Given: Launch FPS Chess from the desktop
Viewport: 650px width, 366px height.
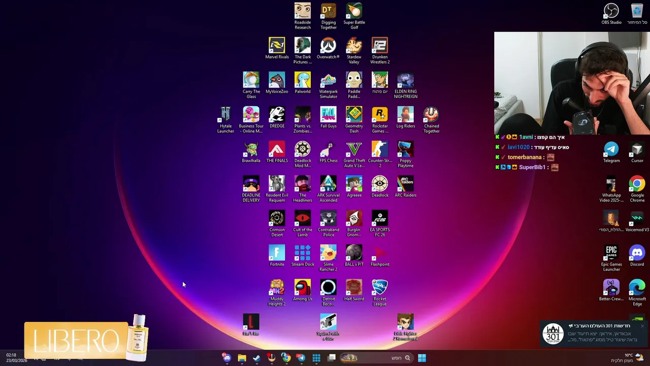Looking at the screenshot, I should 329,152.
